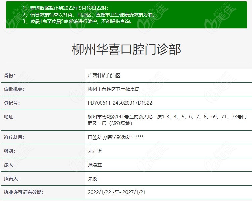Click the title 柳州华喜口腔门诊部
This screenshot has width=252, height=201.
tap(127, 50)
